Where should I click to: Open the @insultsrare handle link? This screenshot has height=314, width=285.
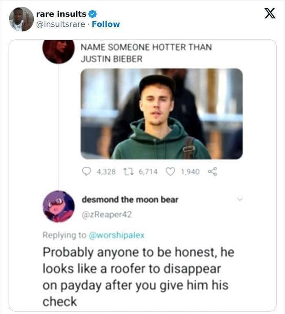[x=61, y=24]
